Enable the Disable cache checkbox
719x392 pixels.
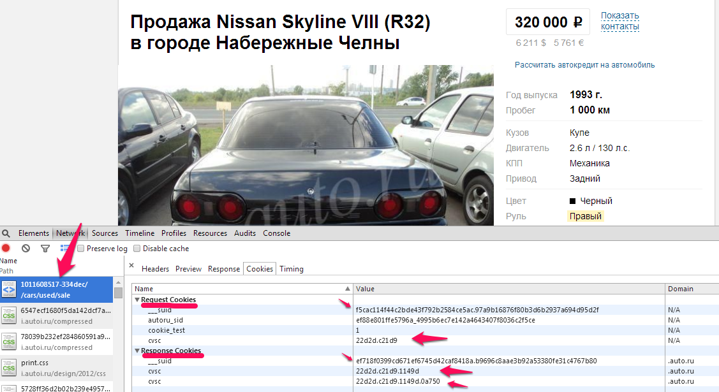click(137, 248)
